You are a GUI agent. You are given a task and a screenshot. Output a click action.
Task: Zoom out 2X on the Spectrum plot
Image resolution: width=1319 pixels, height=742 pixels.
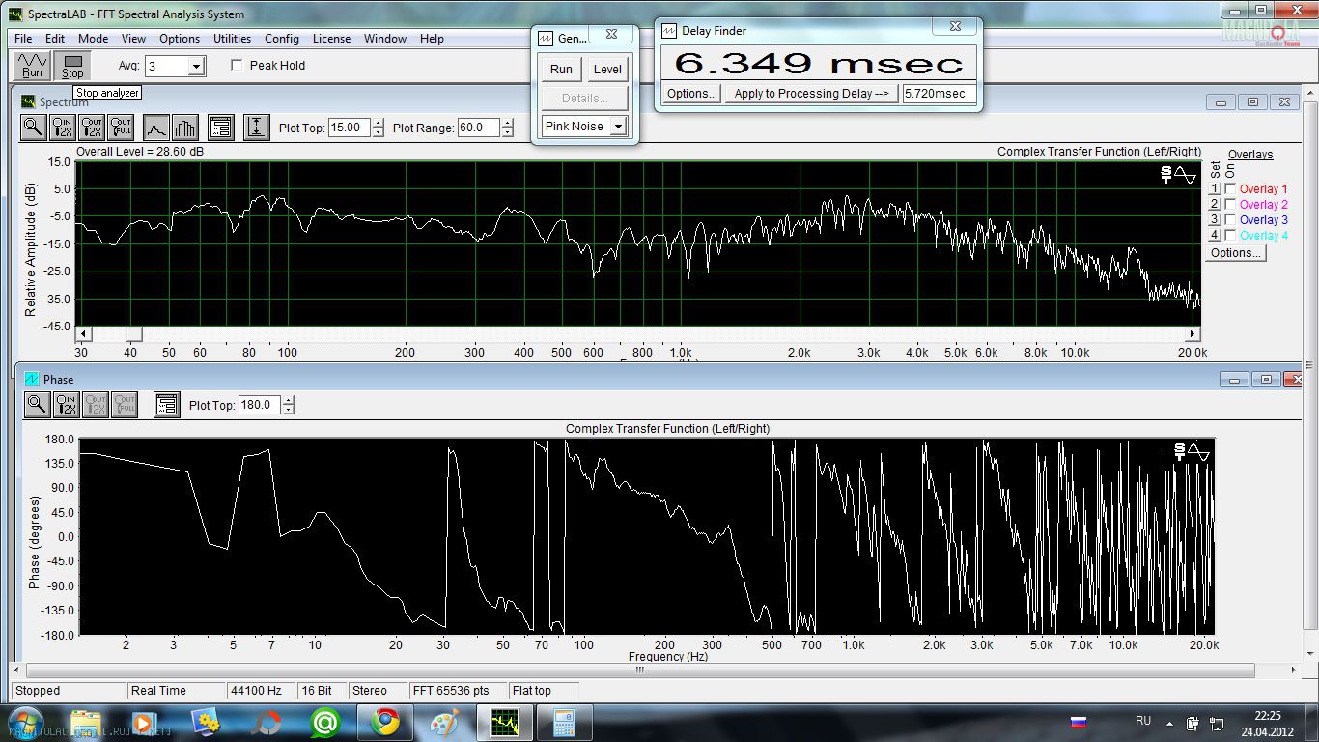(92, 127)
